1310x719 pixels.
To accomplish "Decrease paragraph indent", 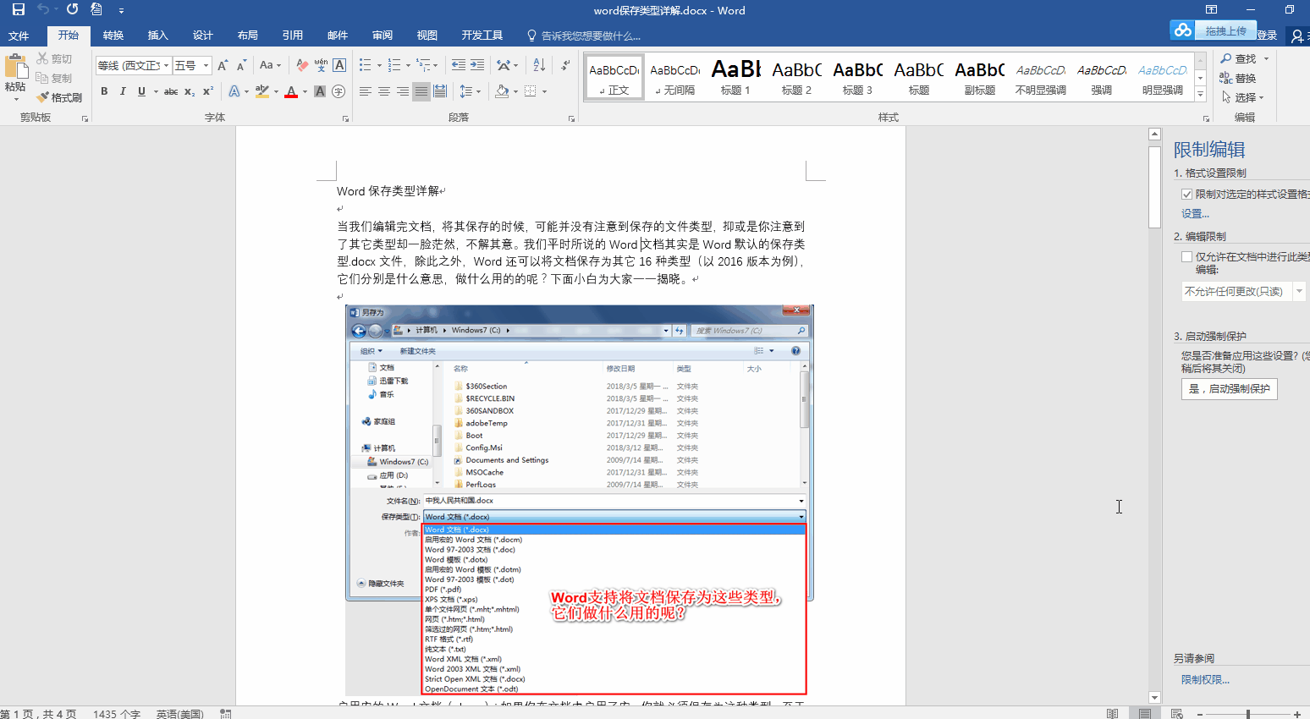I will pyautogui.click(x=459, y=65).
